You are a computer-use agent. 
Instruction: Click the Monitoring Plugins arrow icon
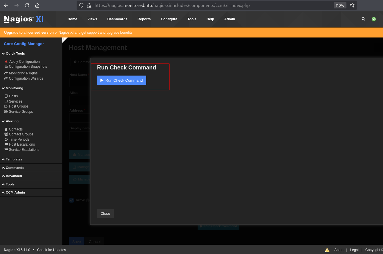coord(6,73)
